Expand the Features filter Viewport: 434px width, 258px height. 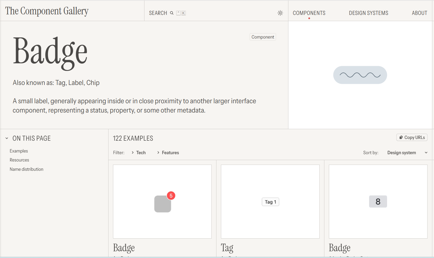click(x=168, y=152)
